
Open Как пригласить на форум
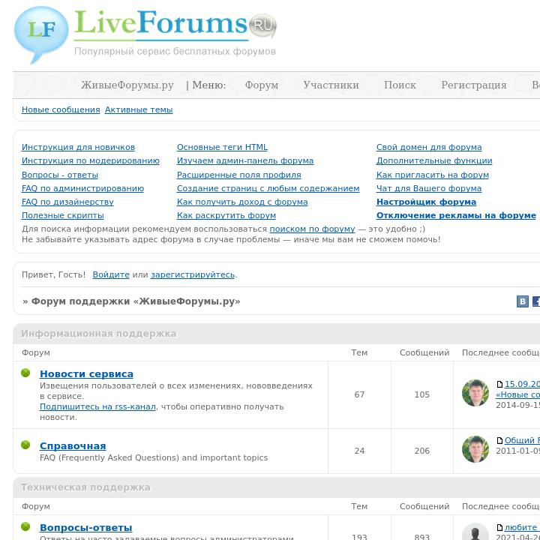433,175
